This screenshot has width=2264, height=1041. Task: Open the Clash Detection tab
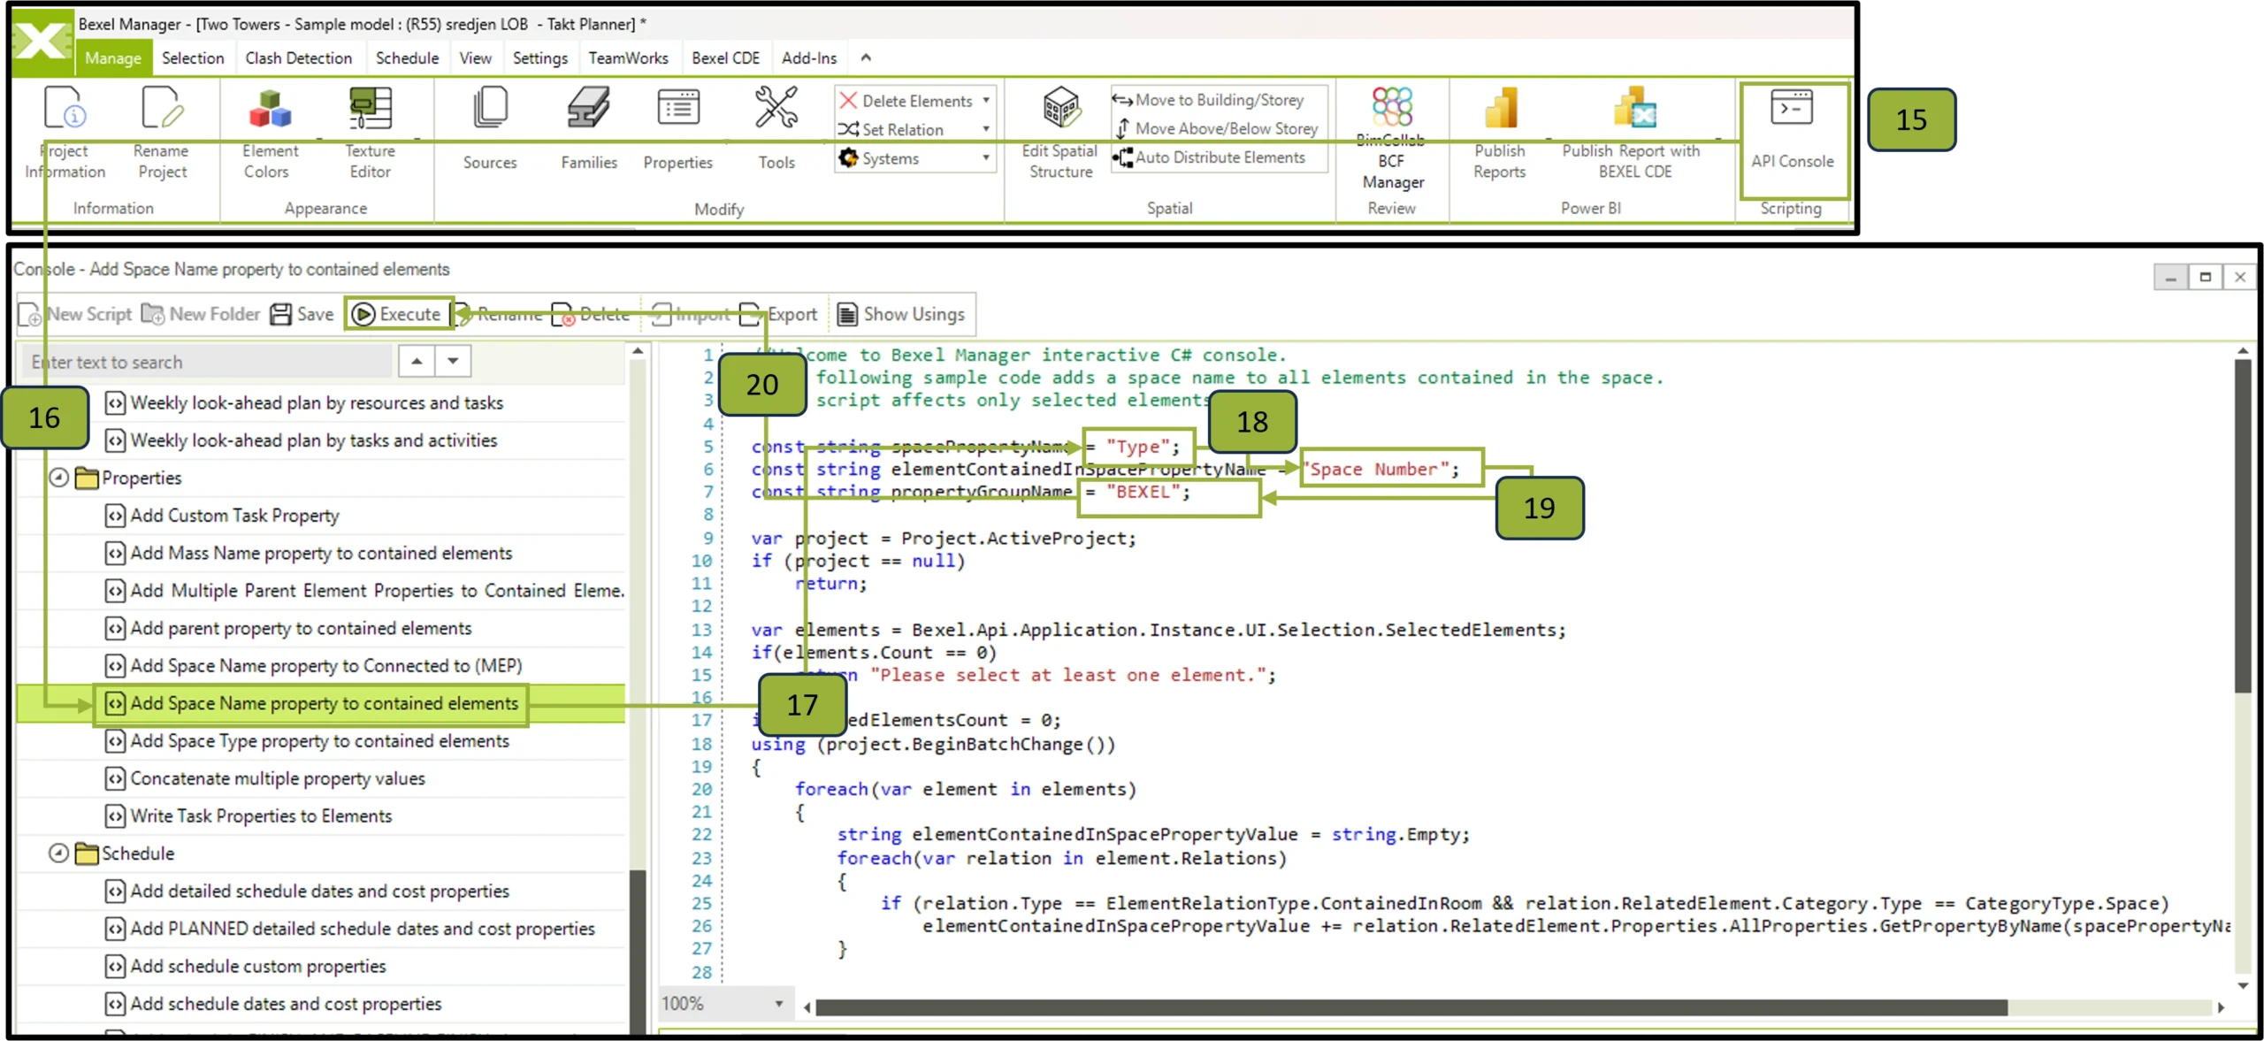(298, 57)
